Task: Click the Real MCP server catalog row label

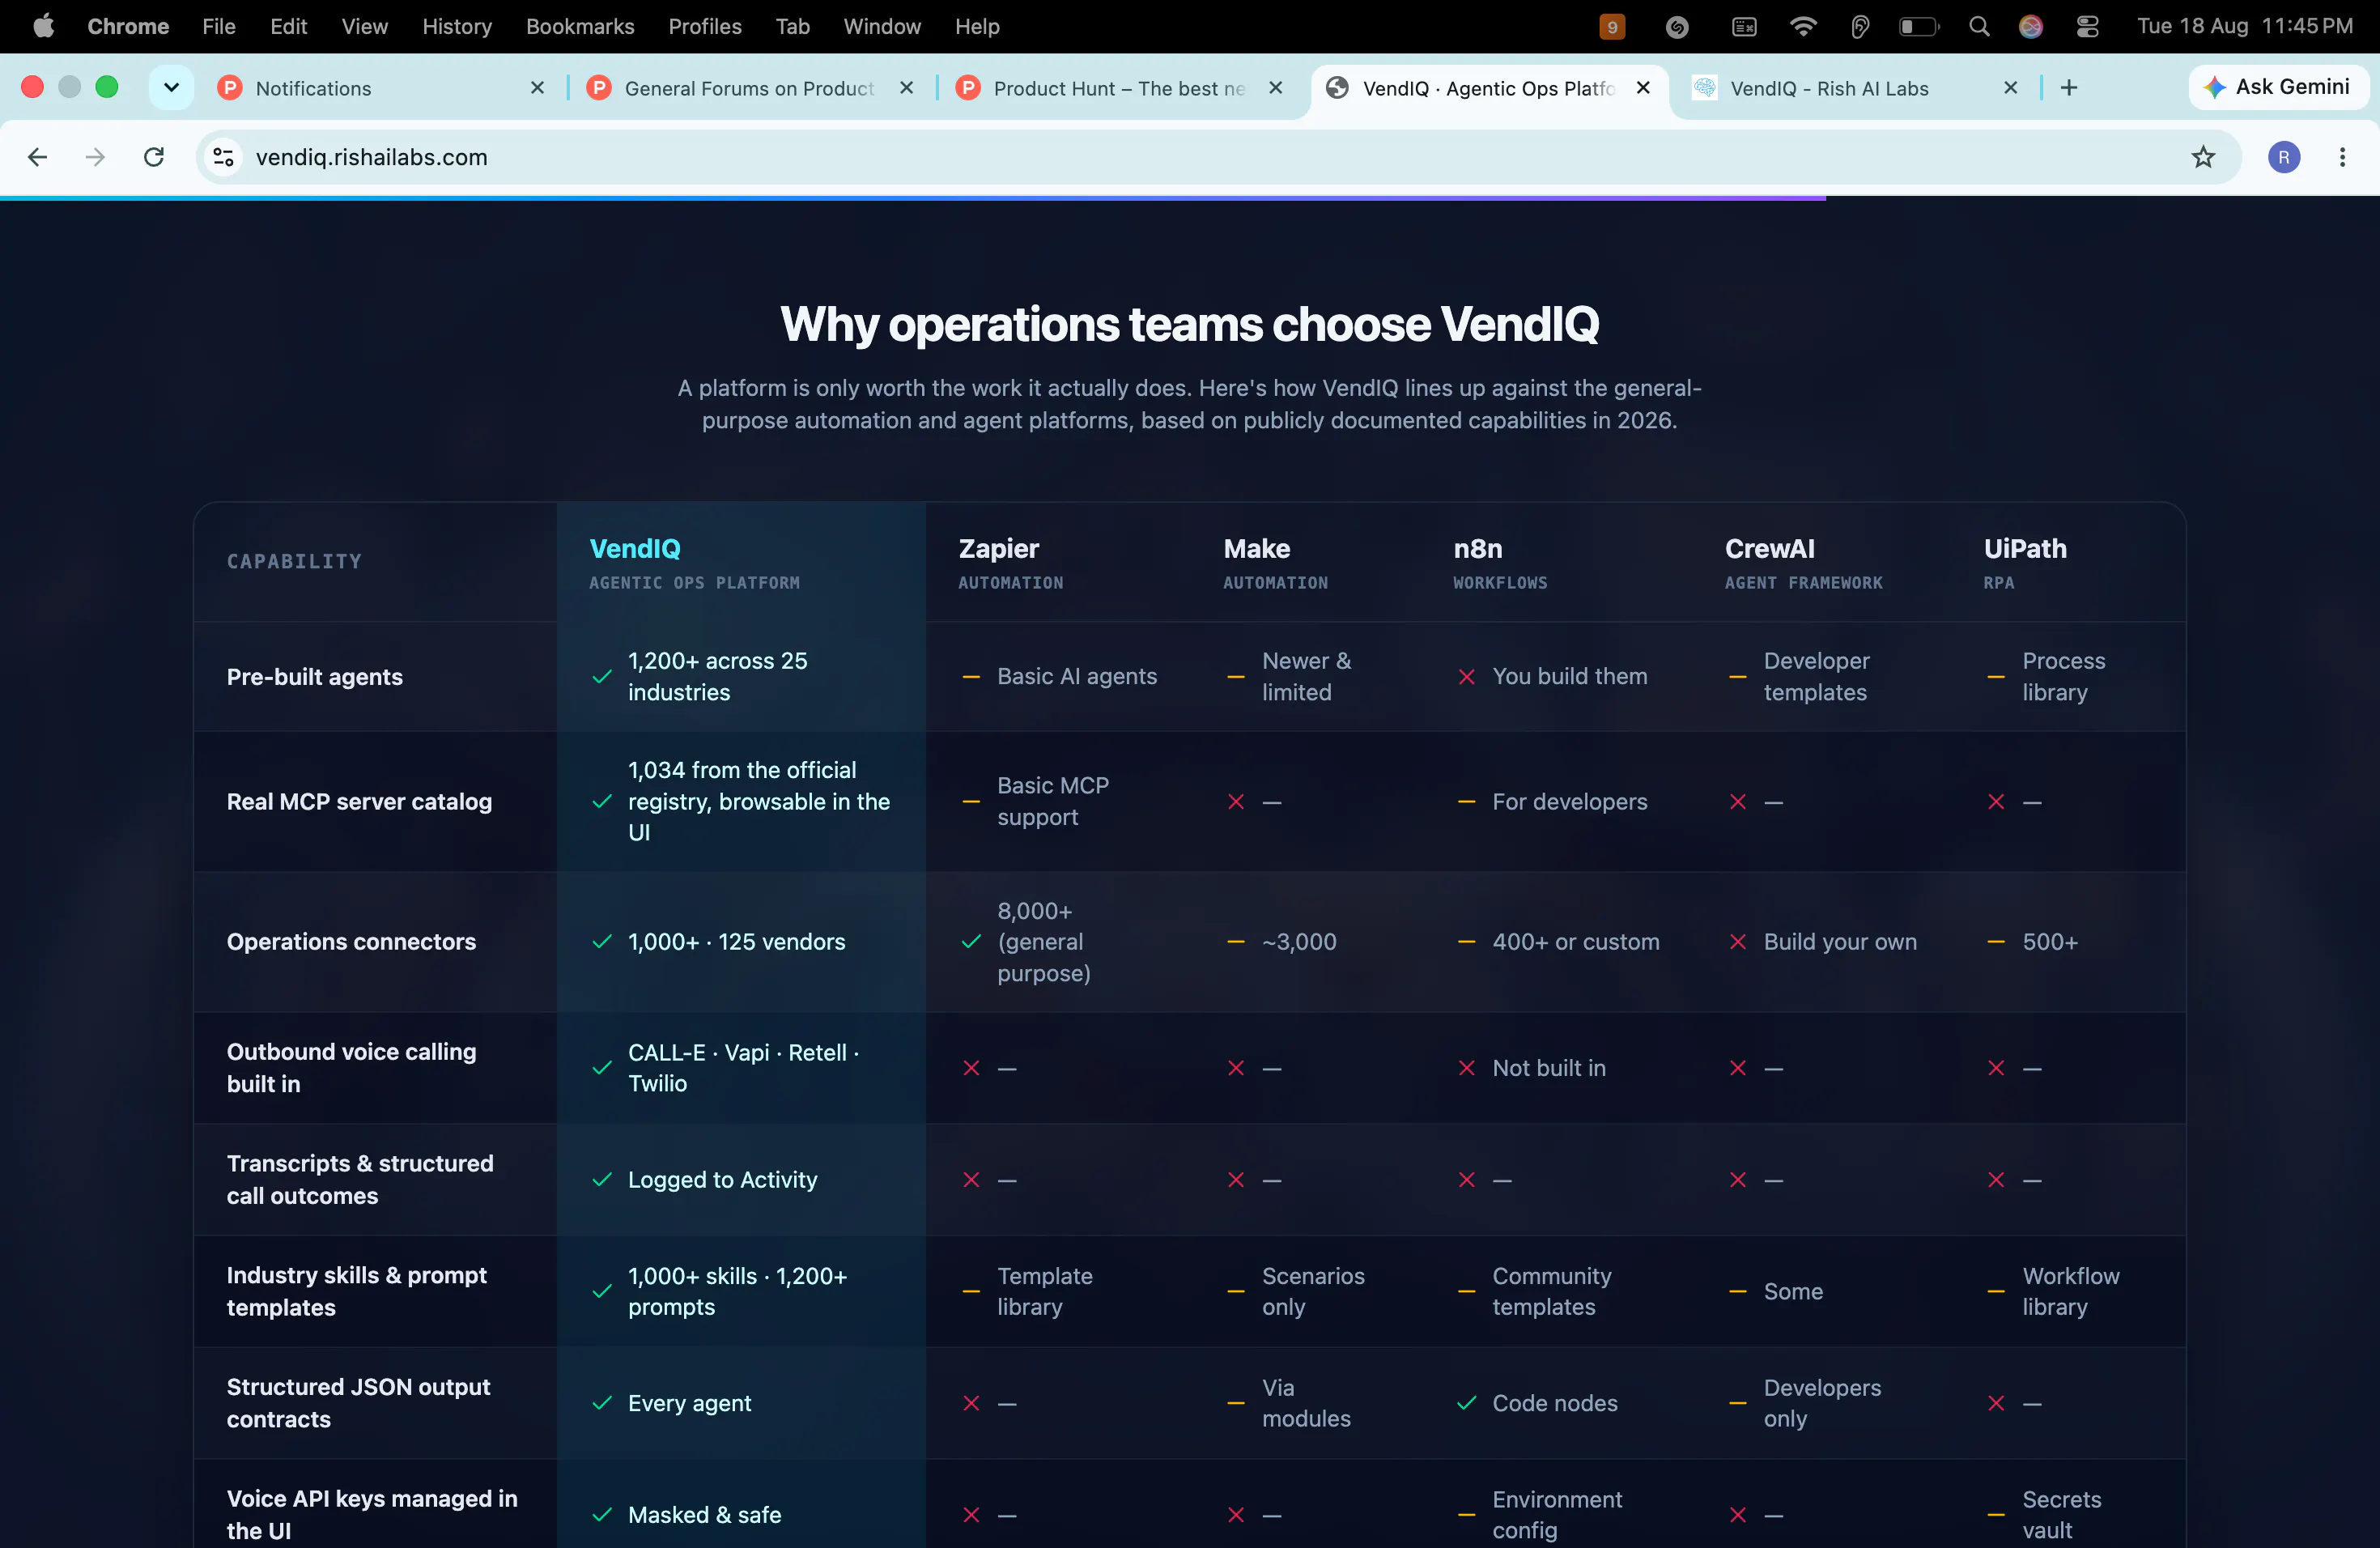Action: [359, 801]
